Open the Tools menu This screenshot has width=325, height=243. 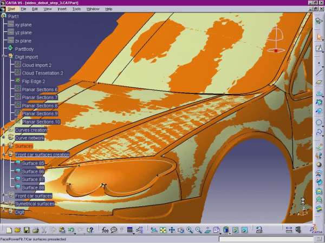click(76, 9)
